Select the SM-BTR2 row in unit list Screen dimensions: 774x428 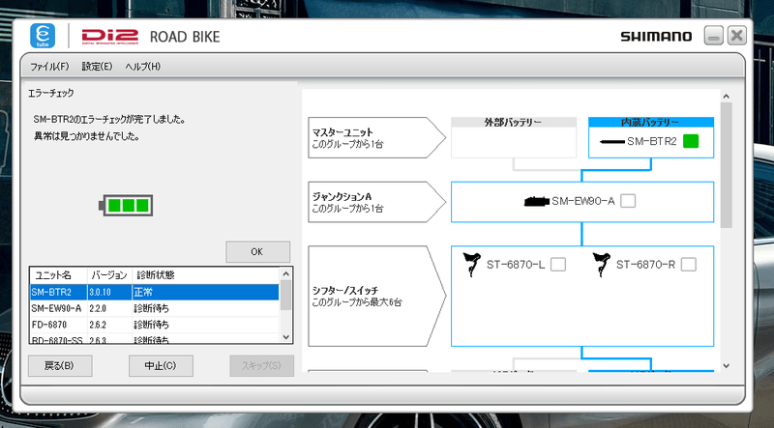[155, 292]
